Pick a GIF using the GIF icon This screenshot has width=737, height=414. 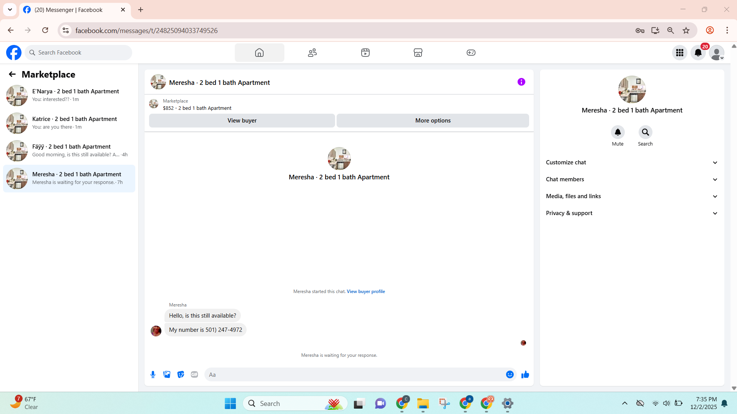(194, 374)
